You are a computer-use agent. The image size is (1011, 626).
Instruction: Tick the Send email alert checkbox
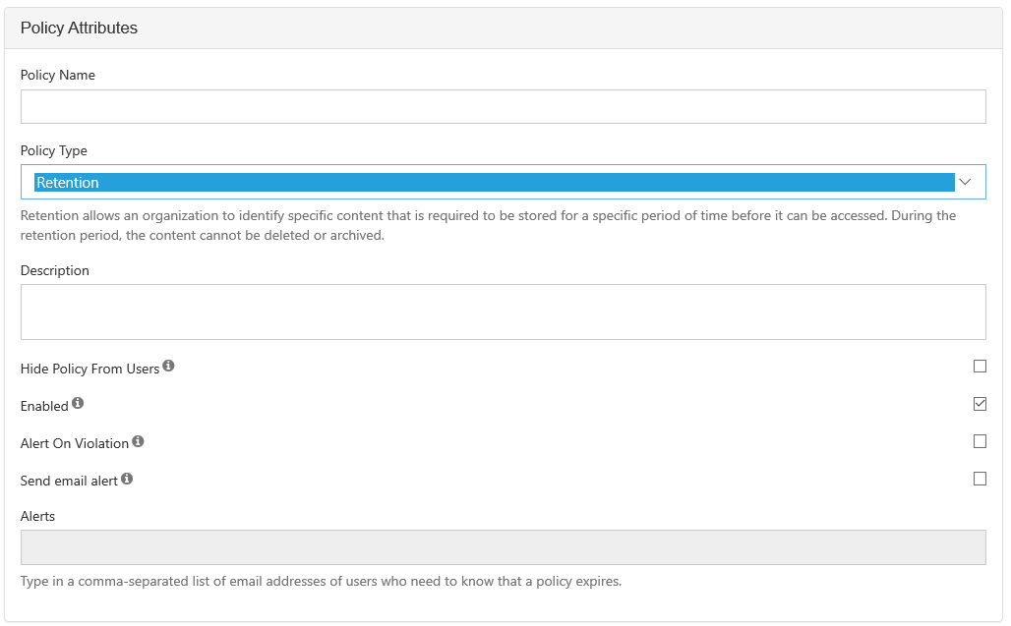click(x=980, y=479)
